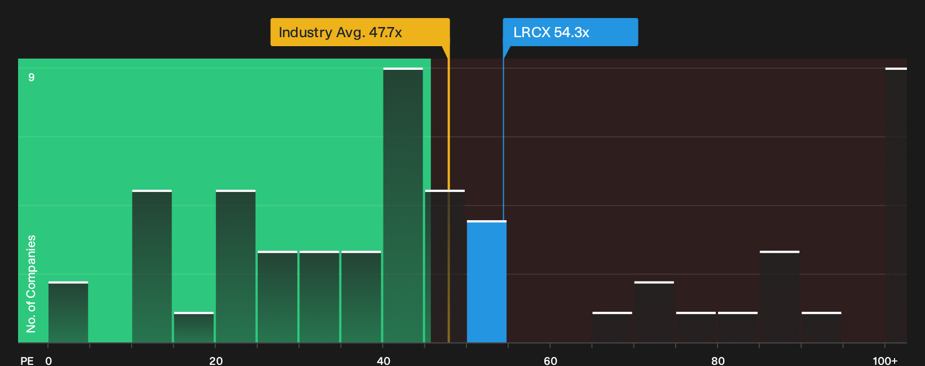Select the 100+ PE bar
The image size is (925, 366).
coord(896,205)
